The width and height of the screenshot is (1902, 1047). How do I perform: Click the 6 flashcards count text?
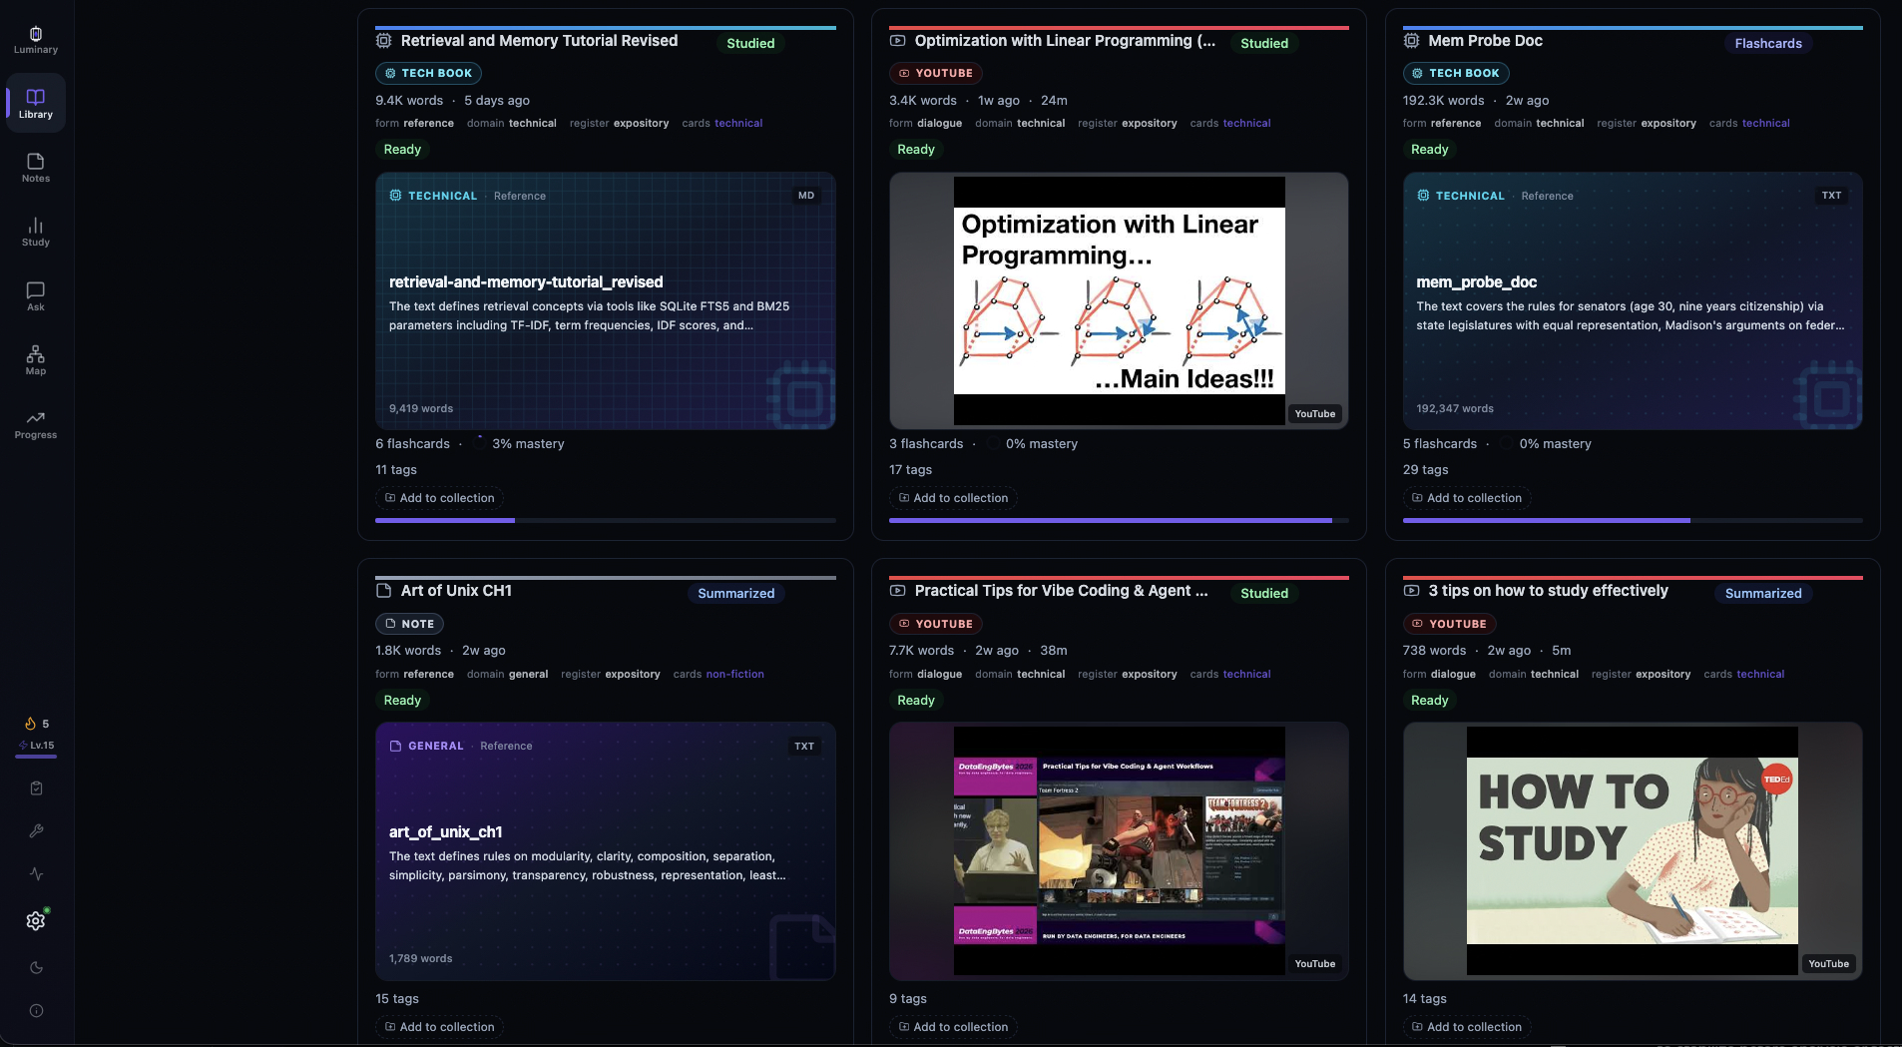(412, 443)
